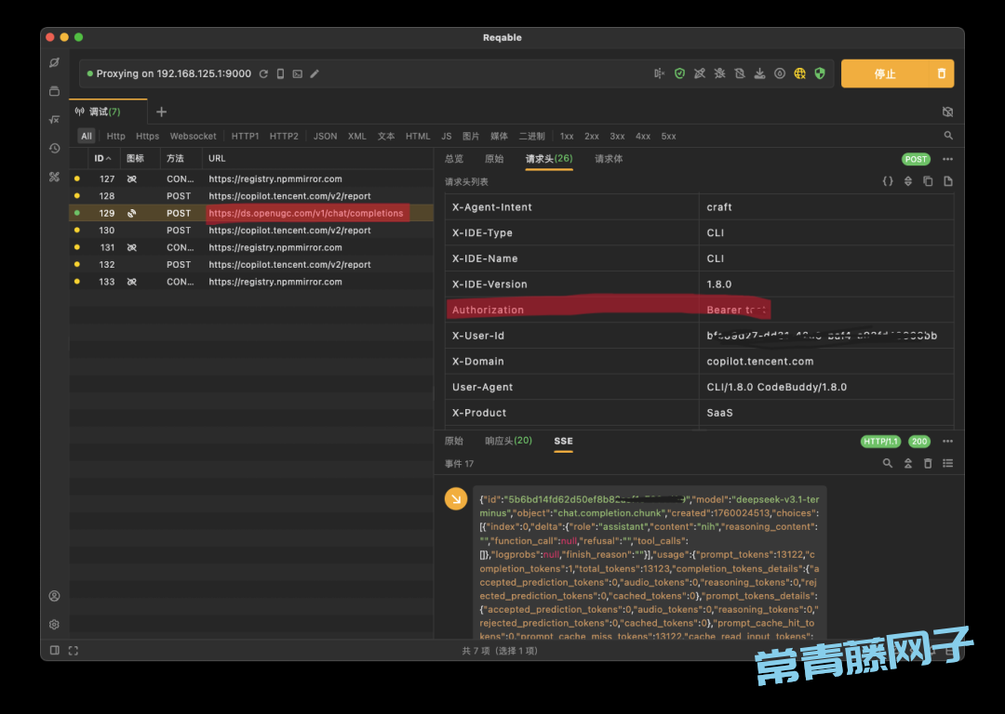This screenshot has width=1005, height=714.
Task: Open the user account icon in the sidebar
Action: [x=55, y=596]
